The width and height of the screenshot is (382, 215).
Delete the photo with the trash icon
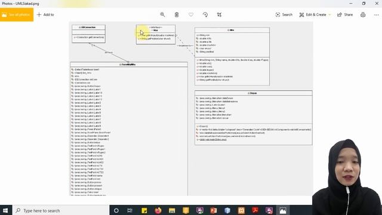pyautogui.click(x=177, y=14)
